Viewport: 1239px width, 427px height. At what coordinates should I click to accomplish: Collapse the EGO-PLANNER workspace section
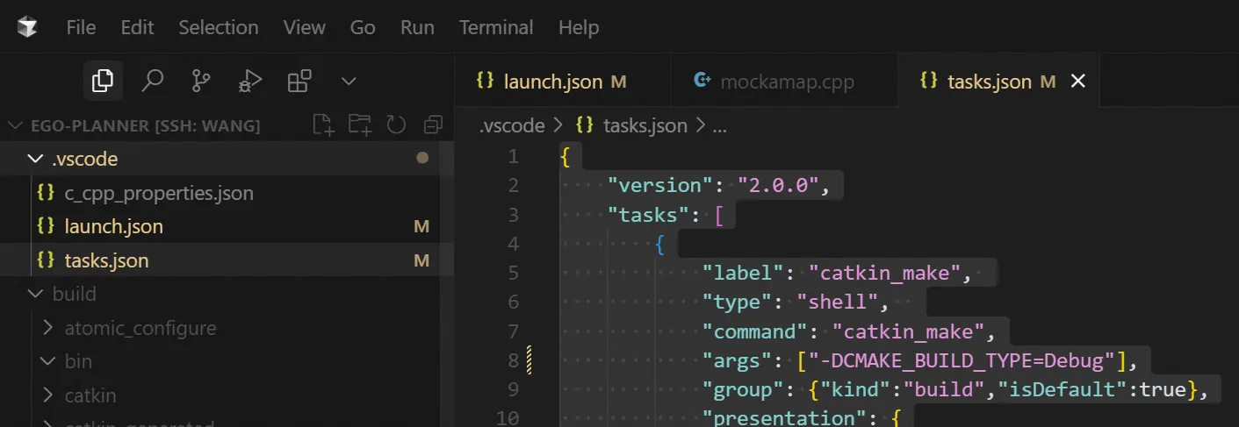(134, 125)
